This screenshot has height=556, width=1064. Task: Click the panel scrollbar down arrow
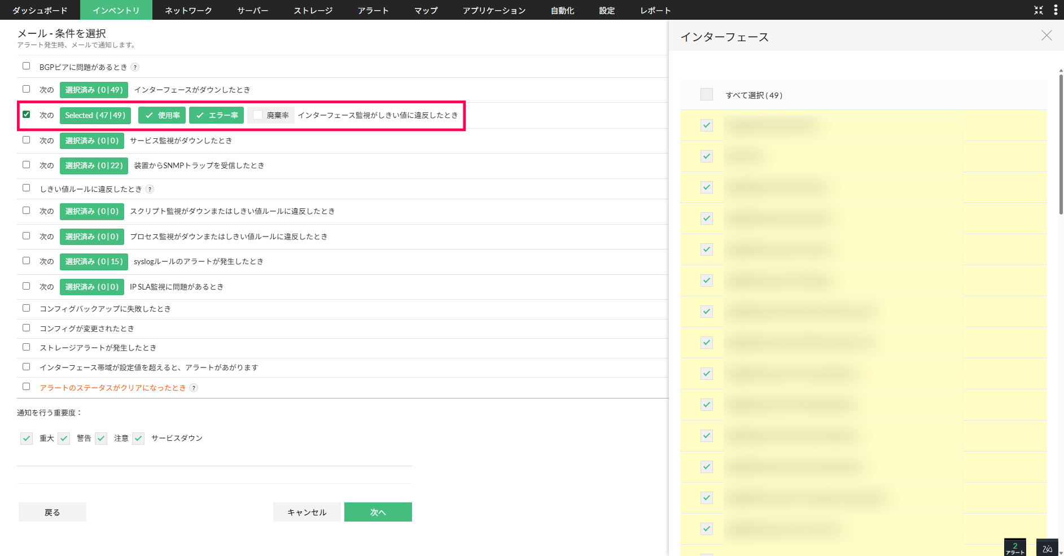pos(1061,553)
